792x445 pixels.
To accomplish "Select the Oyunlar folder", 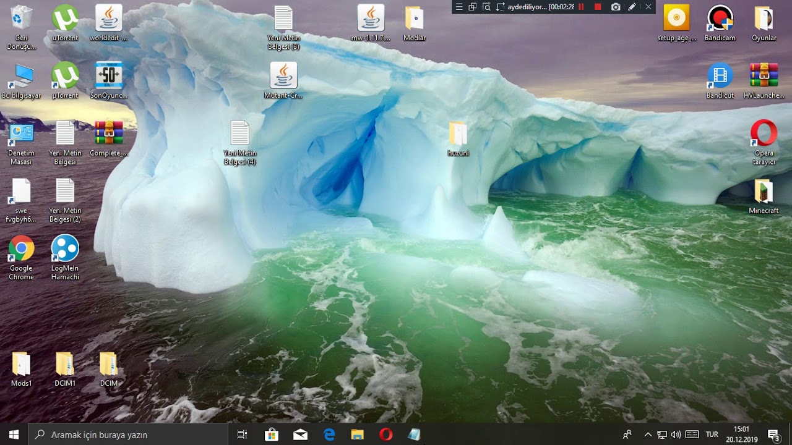I will pos(764,19).
